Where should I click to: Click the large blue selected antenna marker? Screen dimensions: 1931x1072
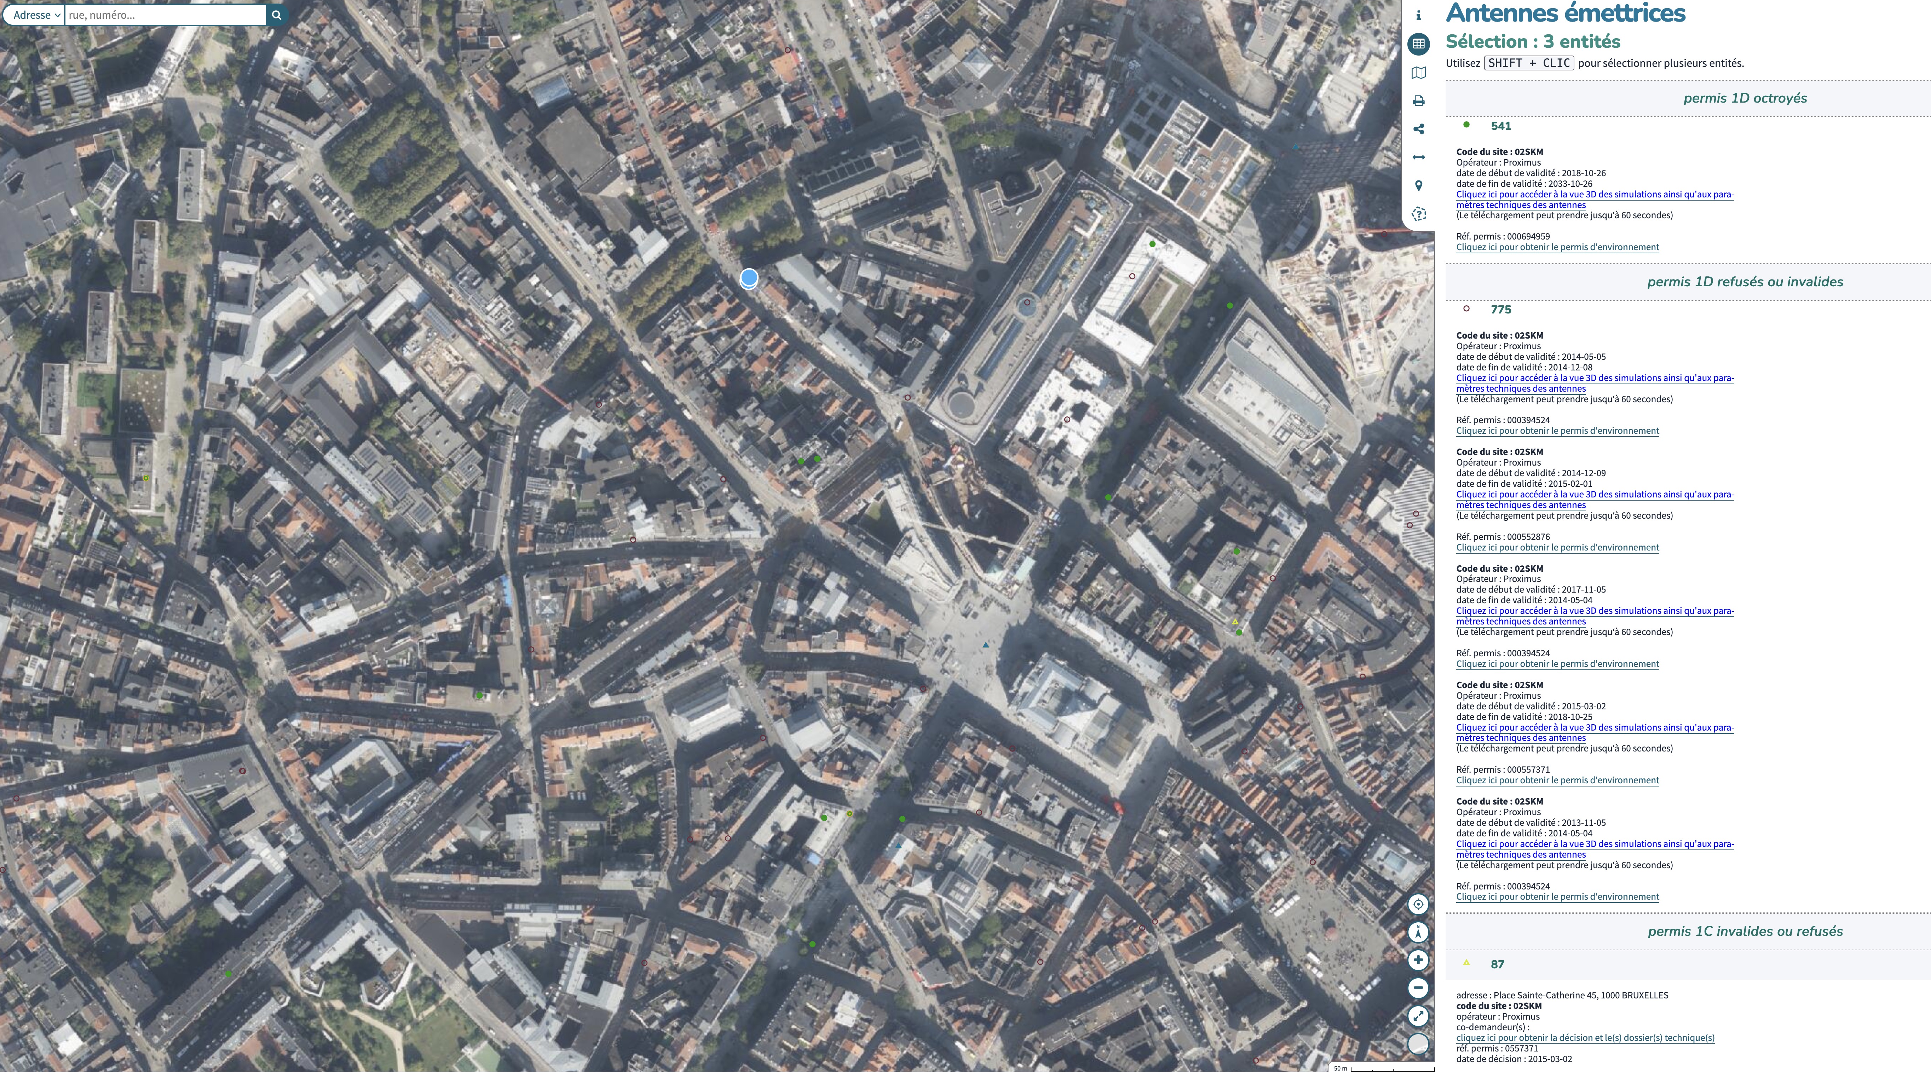[749, 279]
